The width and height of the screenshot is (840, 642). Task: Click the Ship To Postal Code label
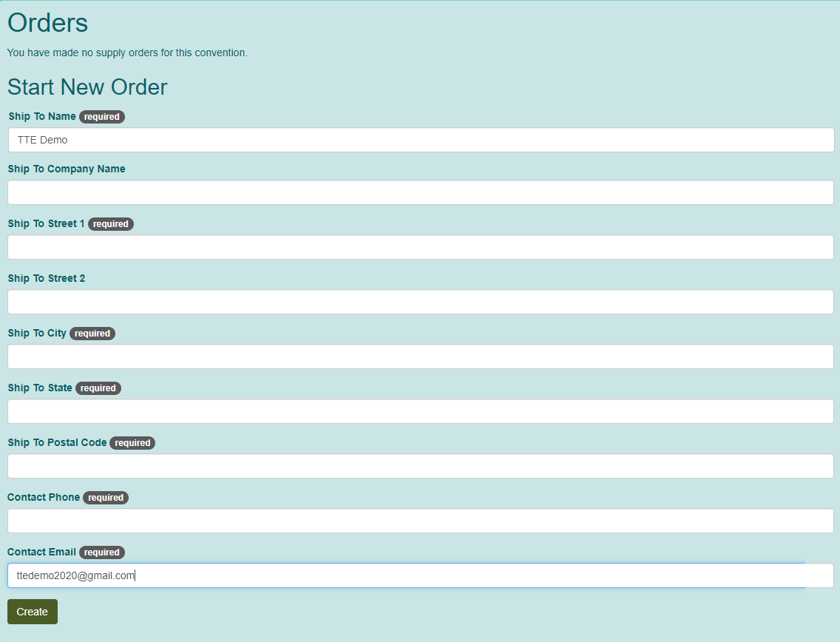point(58,442)
